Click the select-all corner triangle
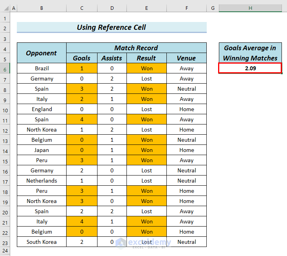 (x=6, y=8)
